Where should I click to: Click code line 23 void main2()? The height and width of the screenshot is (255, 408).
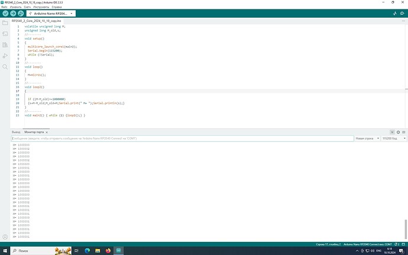(x=55, y=115)
